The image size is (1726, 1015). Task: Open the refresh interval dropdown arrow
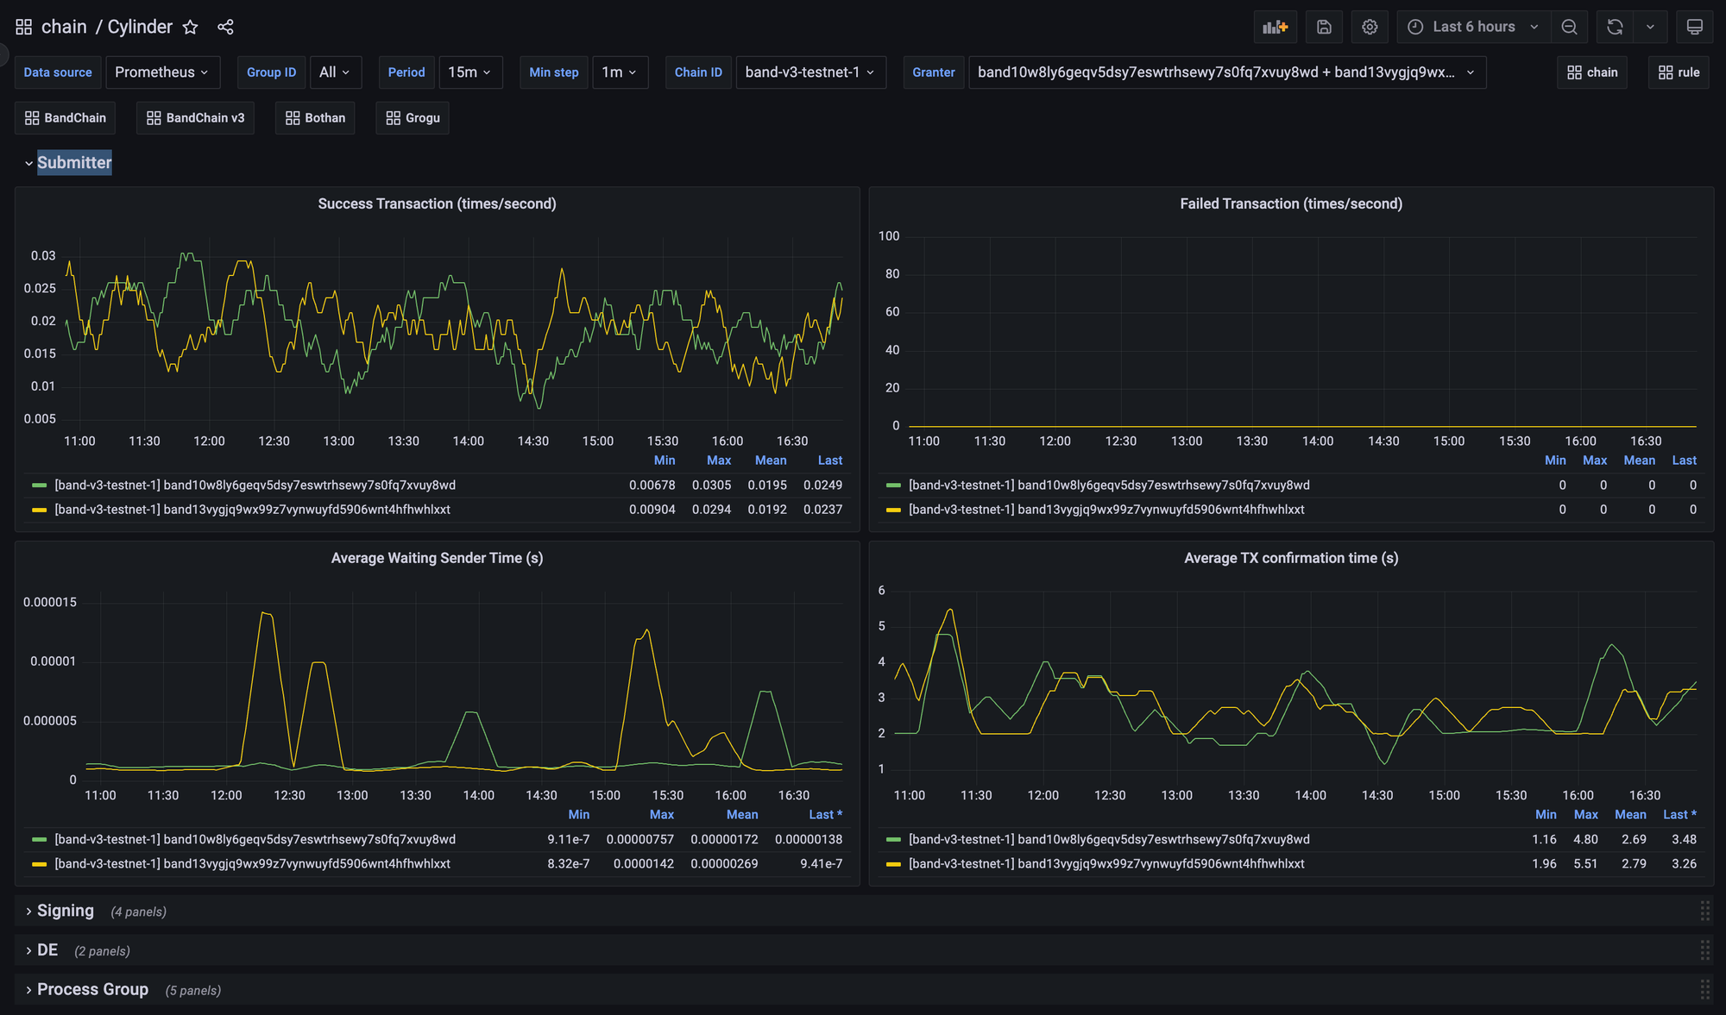(1651, 27)
